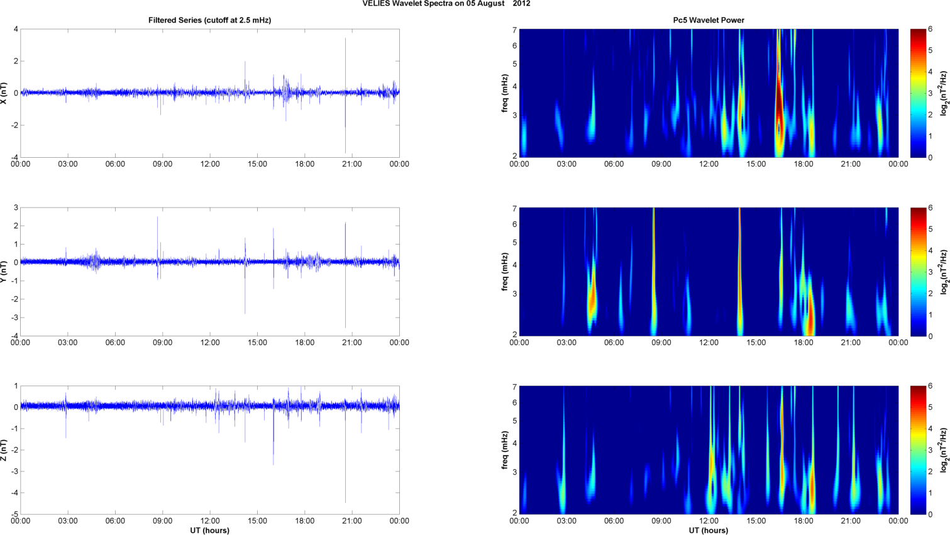Viewport: 950px width, 535px height.
Task: Click the X (nT) axis label
Action: pyautogui.click(x=5, y=93)
